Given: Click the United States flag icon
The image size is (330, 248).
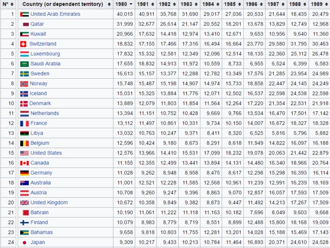Looking at the screenshot, I should pos(24,153).
